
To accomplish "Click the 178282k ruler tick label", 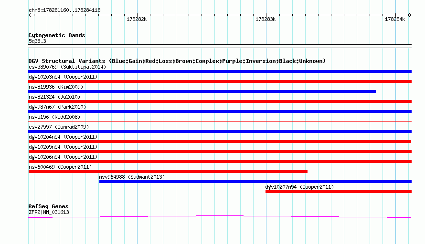I will pyautogui.click(x=137, y=19).
